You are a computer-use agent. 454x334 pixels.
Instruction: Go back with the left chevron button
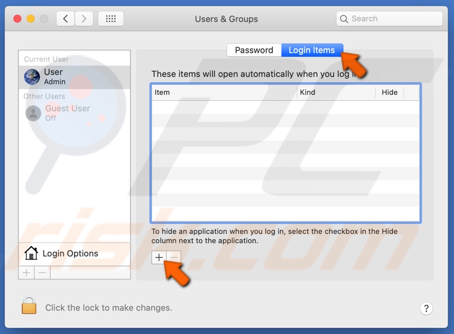66,19
